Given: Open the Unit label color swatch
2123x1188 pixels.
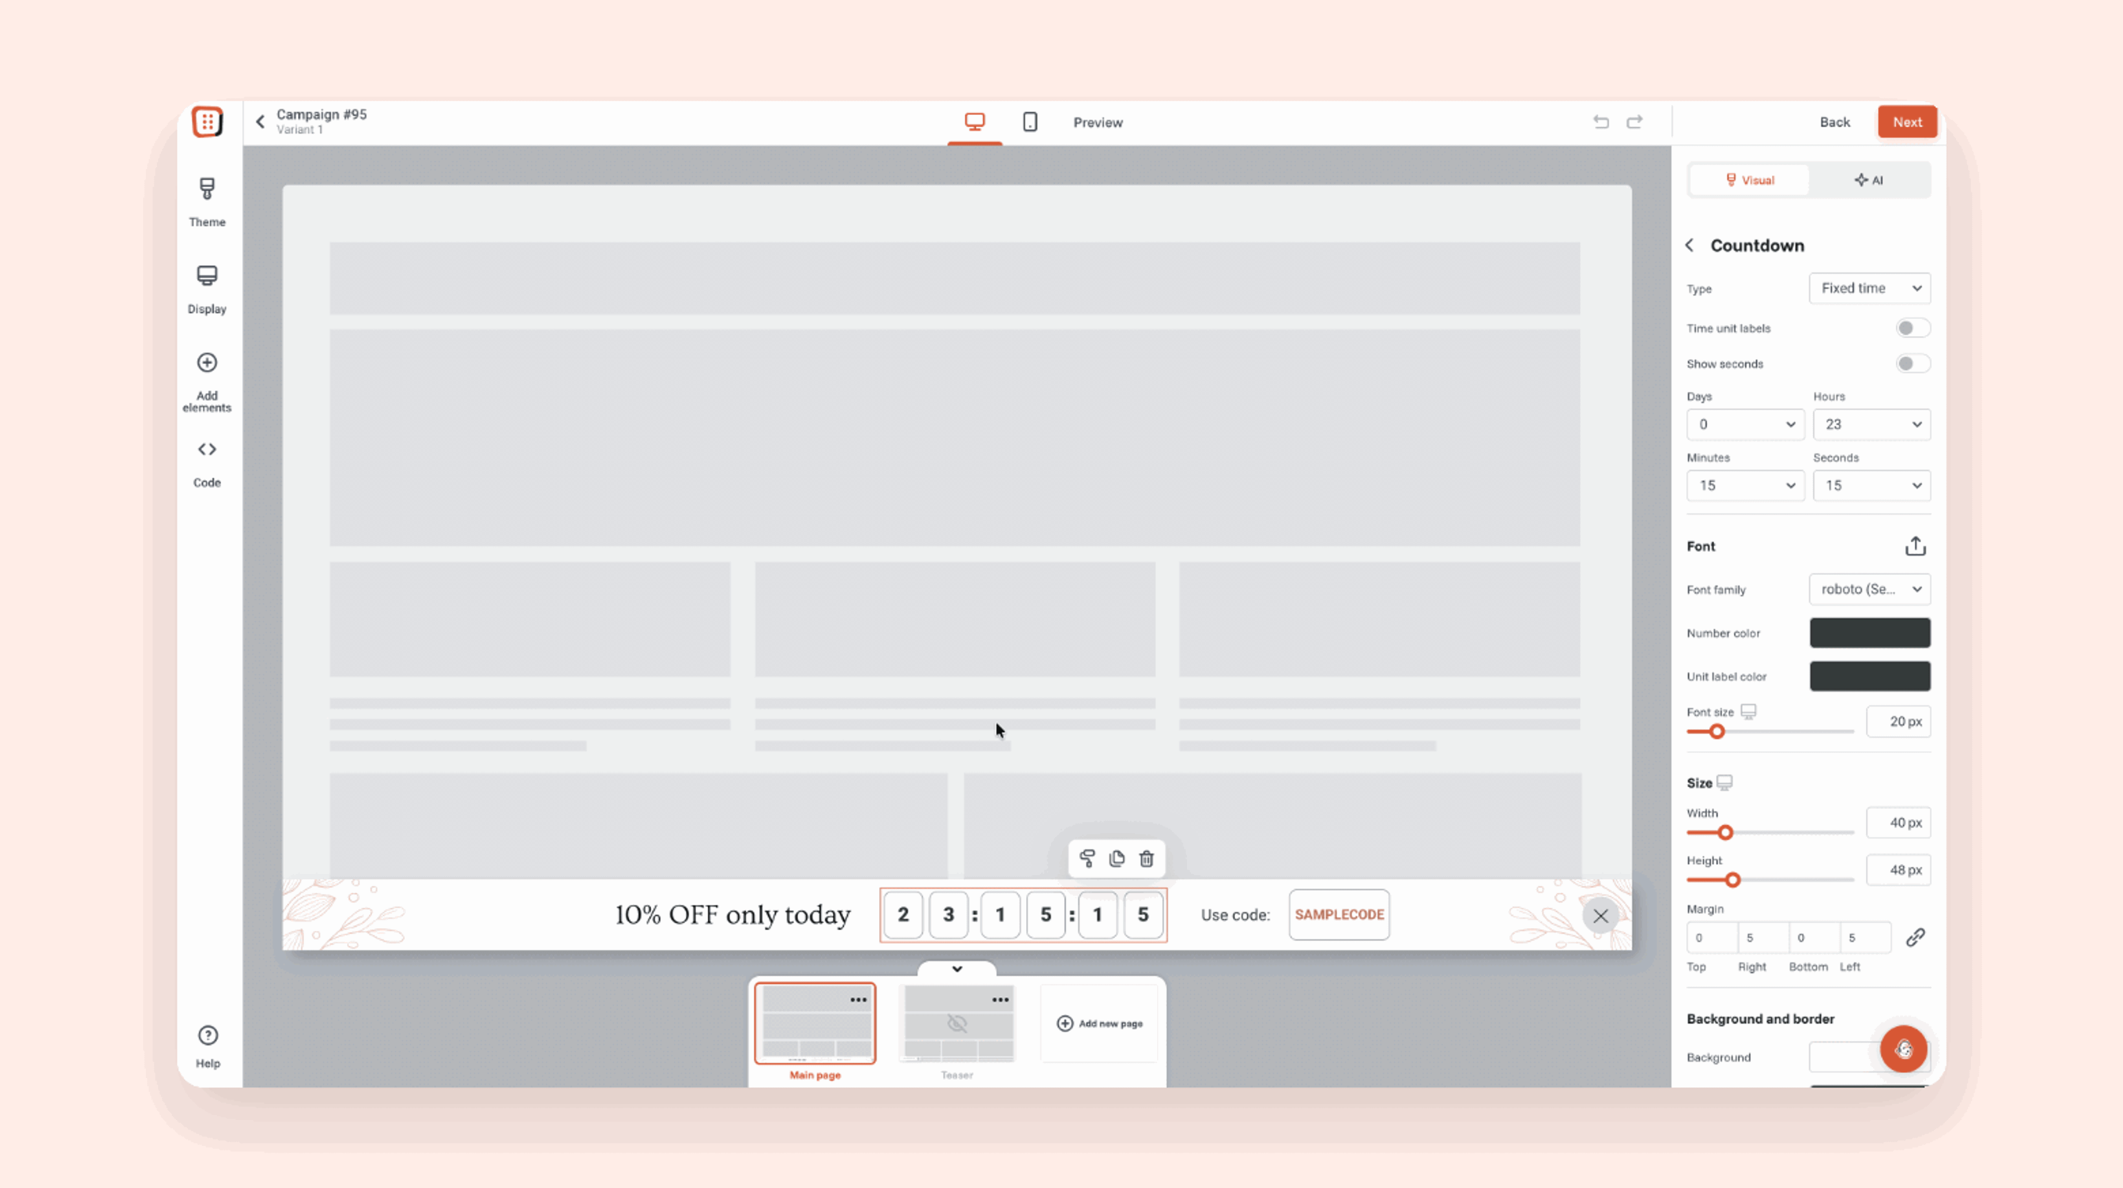Looking at the screenshot, I should pos(1869,677).
